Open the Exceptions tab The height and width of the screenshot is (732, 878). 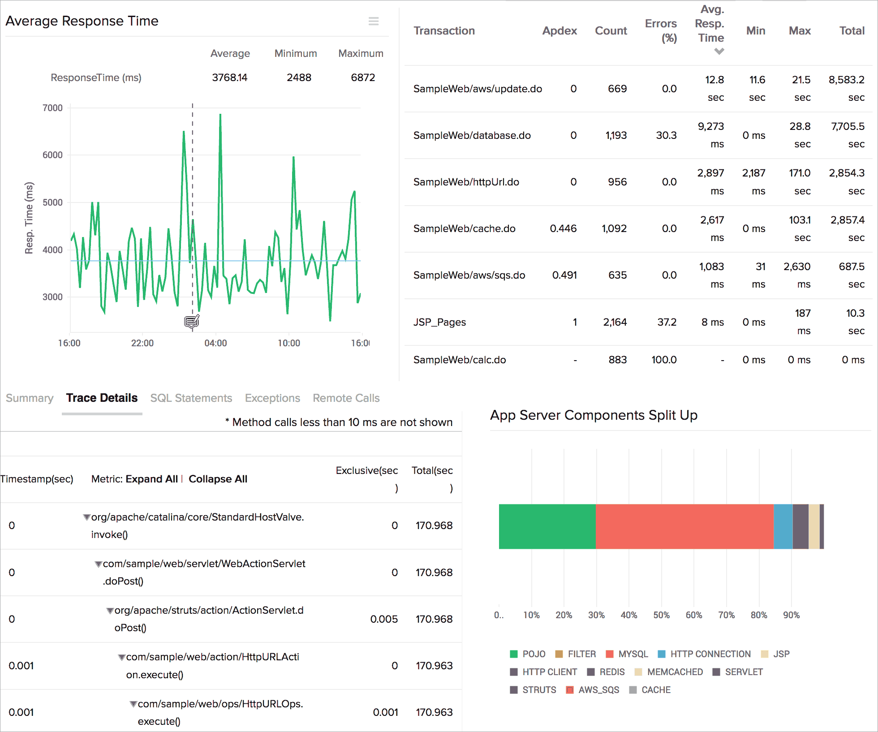coord(272,398)
